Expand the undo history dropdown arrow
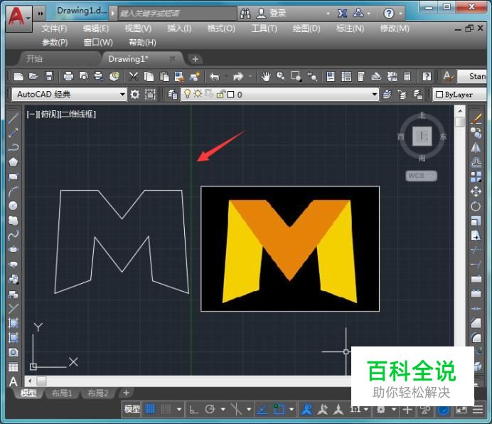Image resolution: width=492 pixels, height=424 pixels. click(226, 76)
